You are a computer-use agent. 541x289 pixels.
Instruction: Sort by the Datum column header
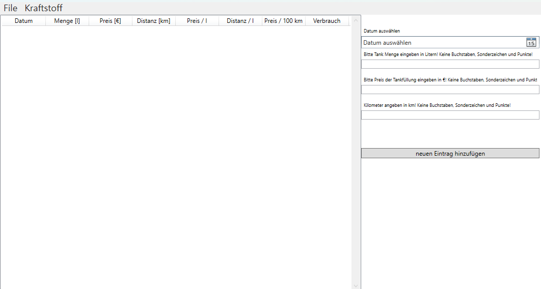(x=24, y=21)
